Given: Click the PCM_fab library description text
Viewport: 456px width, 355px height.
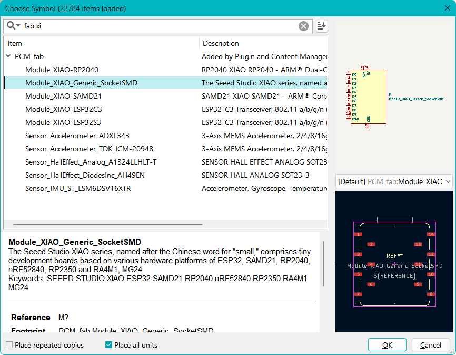Looking at the screenshot, I should tap(264, 56).
